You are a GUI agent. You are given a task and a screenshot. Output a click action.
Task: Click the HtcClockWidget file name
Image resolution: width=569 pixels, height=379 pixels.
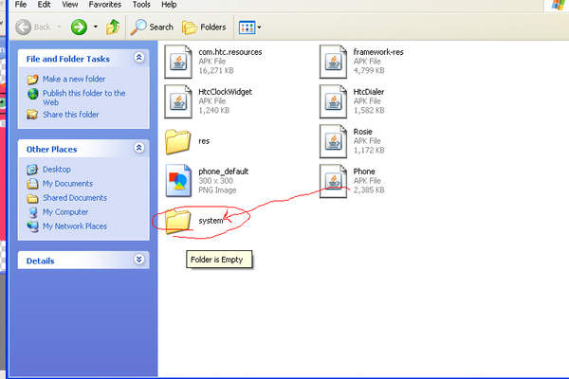(x=225, y=92)
